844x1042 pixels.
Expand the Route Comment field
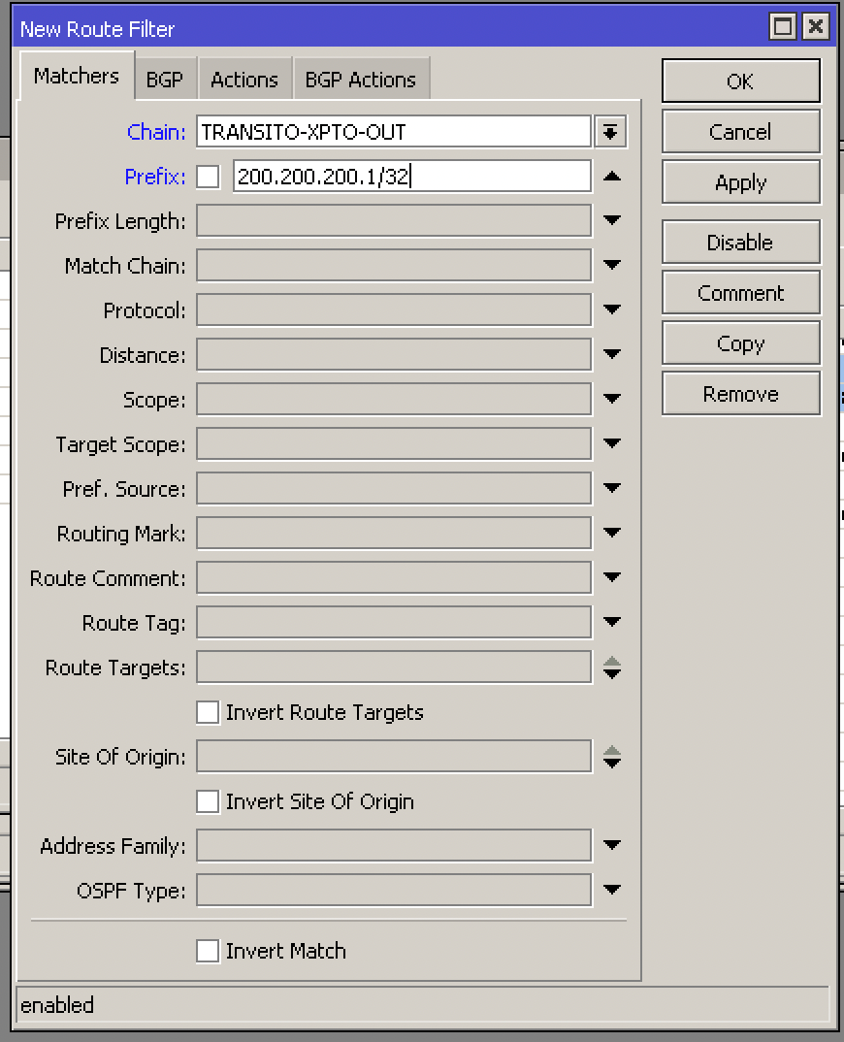point(612,577)
